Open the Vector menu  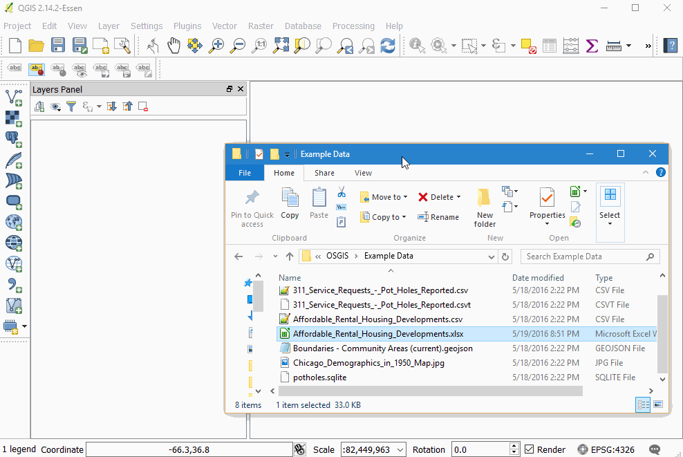point(225,26)
